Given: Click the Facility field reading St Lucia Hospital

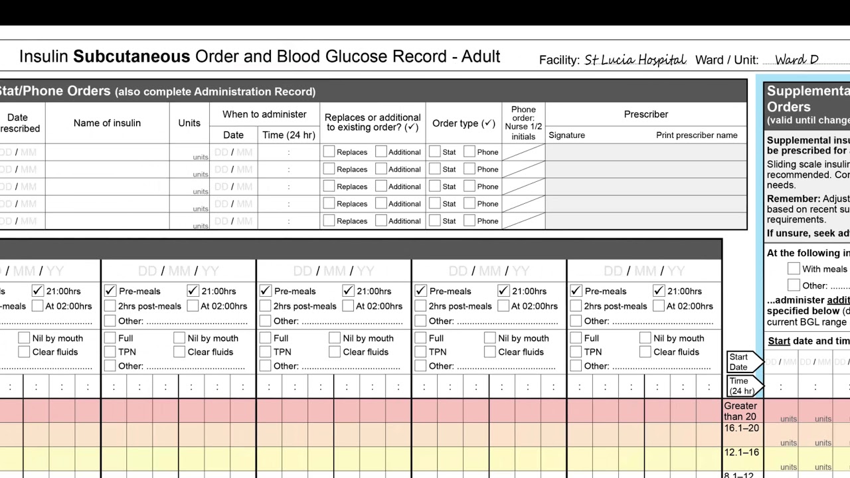Looking at the screenshot, I should coord(635,60).
